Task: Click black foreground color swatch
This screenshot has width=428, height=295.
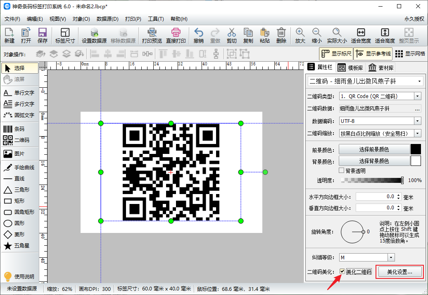Action: tap(416, 149)
